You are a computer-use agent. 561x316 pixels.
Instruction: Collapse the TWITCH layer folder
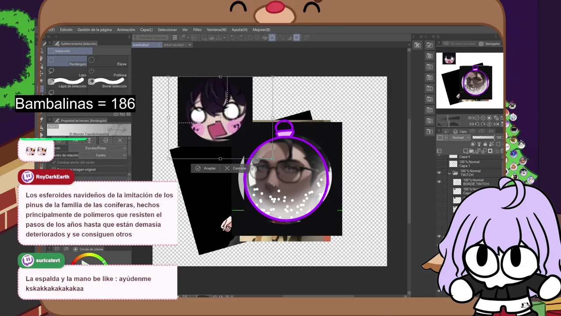pyautogui.click(x=449, y=173)
